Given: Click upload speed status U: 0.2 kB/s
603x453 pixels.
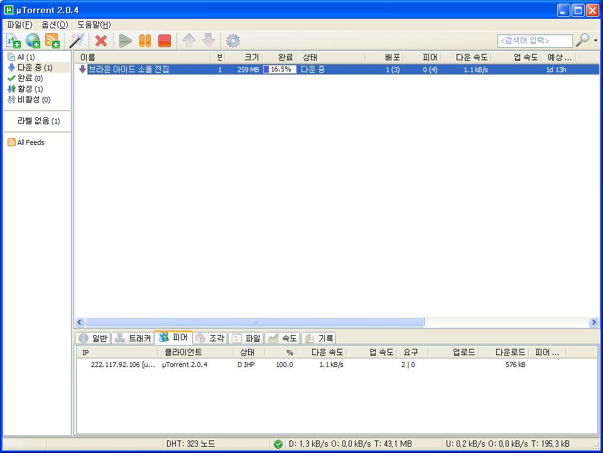Looking at the screenshot, I should point(508,444).
